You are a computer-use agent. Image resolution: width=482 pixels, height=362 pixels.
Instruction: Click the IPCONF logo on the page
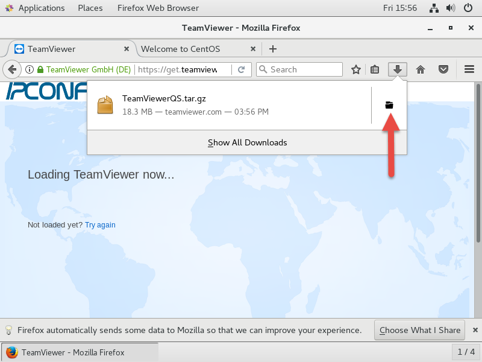point(46,92)
